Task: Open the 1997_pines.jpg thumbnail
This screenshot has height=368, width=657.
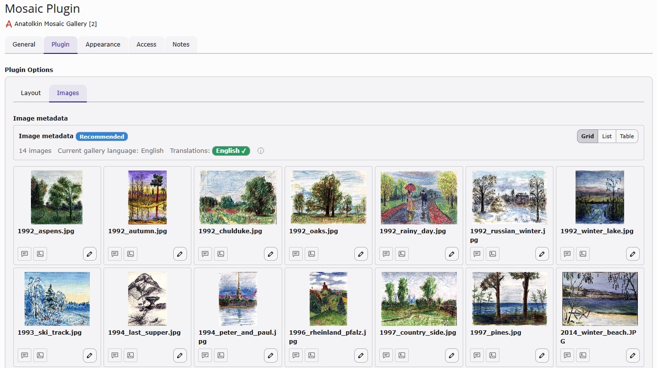Action: (509, 299)
